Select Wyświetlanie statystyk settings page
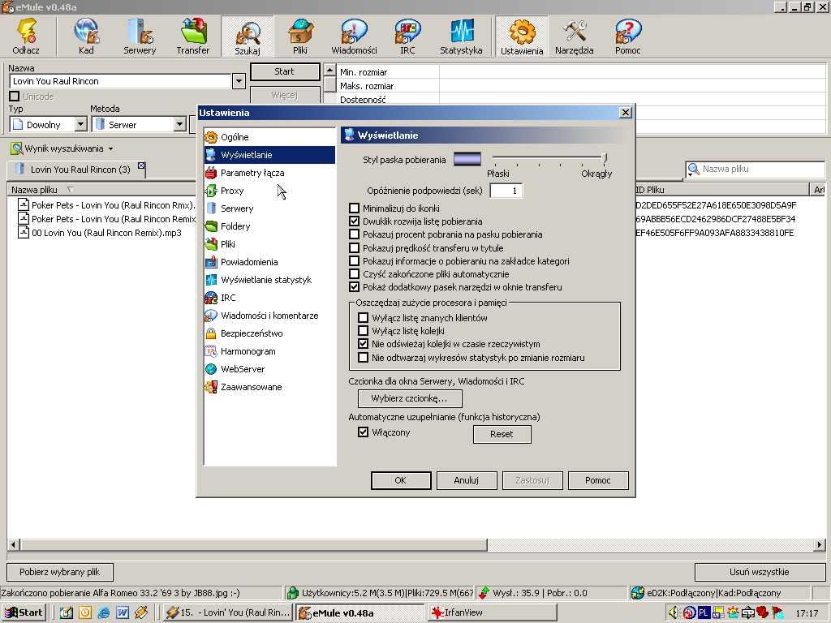Viewport: 831px width, 623px height. 269,280
